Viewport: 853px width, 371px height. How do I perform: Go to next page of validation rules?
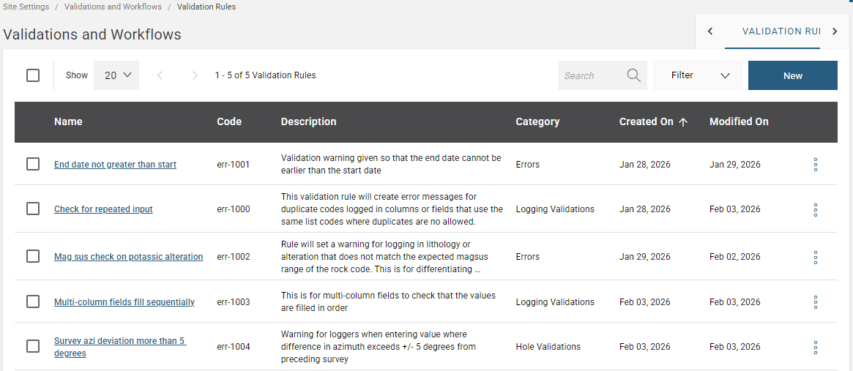point(195,75)
